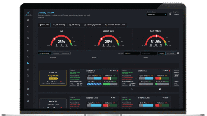Go to the Home page via the house icon
This screenshot has height=116, width=207.
tap(28, 20)
